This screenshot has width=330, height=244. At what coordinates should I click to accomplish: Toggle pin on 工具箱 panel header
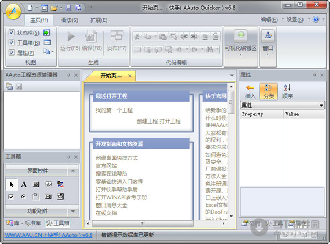pos(69,157)
